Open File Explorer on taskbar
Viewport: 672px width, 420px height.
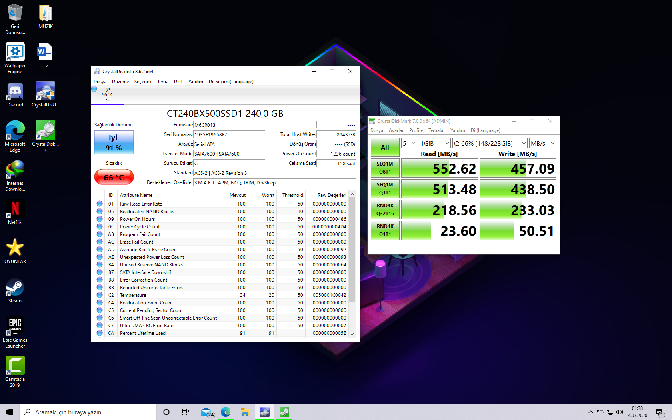point(245,412)
